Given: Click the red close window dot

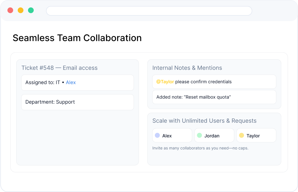Looking at the screenshot, I should 10,10.
